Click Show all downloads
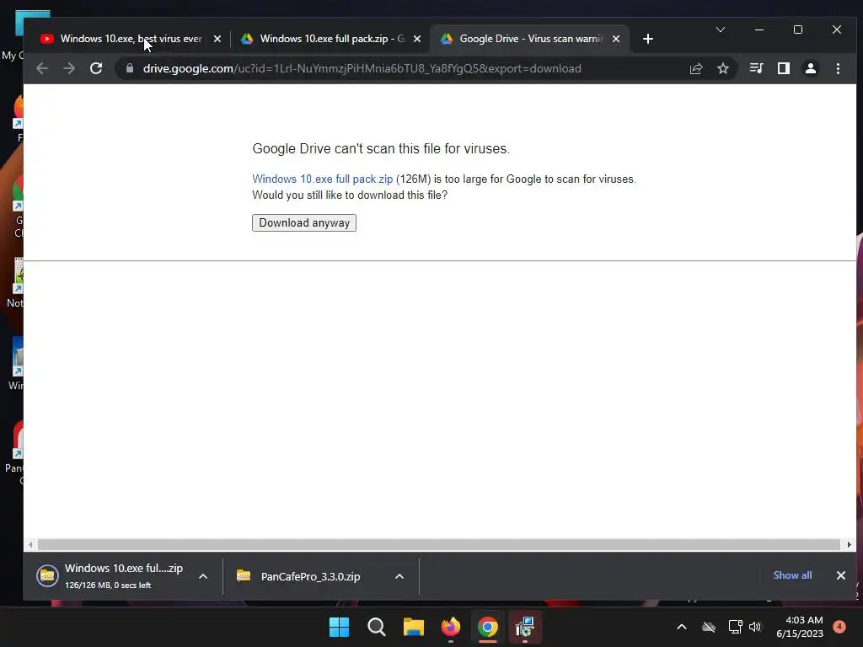 tap(792, 575)
